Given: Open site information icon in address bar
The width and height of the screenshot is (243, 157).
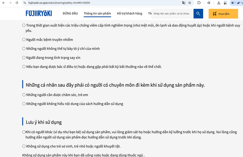Looking at the screenshot, I should pyautogui.click(x=25, y=3).
